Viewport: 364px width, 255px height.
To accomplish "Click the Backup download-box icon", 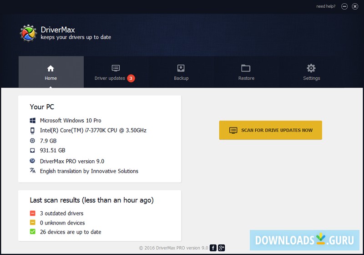I will pyautogui.click(x=181, y=68).
